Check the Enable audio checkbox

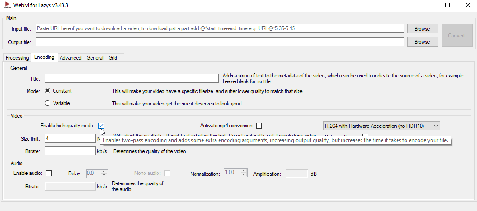[x=49, y=173]
